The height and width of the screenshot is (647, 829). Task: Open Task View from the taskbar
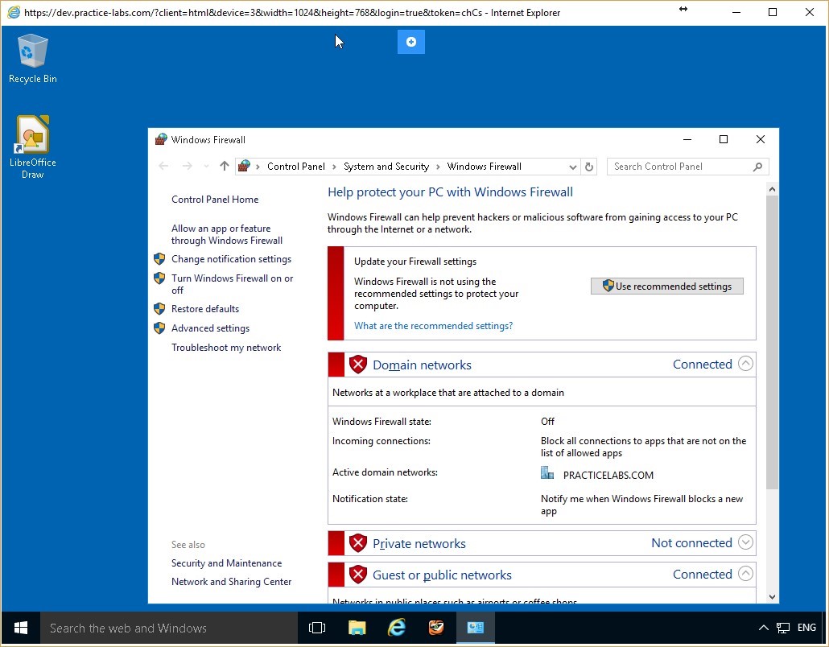pos(317,628)
